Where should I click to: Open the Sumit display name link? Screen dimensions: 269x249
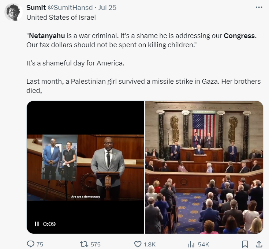click(36, 7)
